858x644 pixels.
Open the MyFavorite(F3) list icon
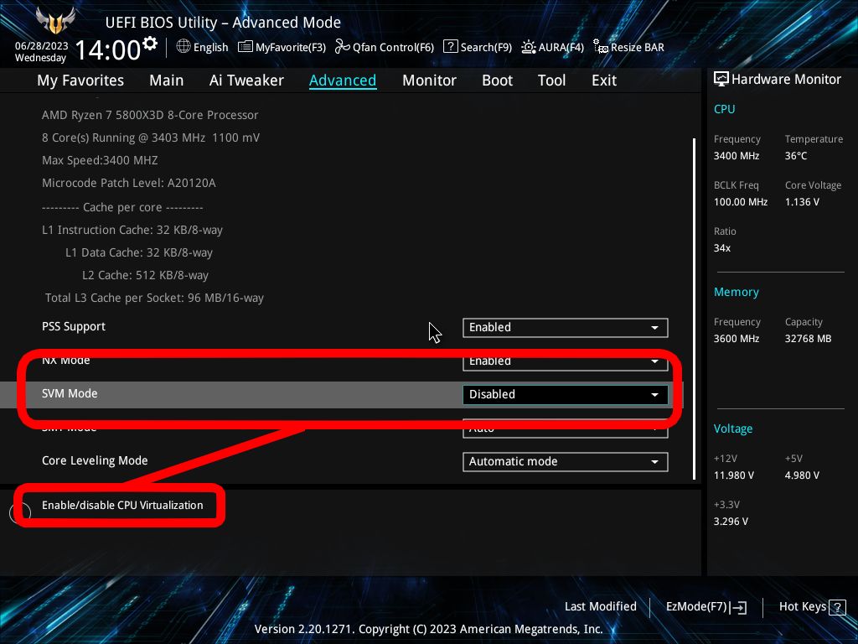[x=246, y=47]
